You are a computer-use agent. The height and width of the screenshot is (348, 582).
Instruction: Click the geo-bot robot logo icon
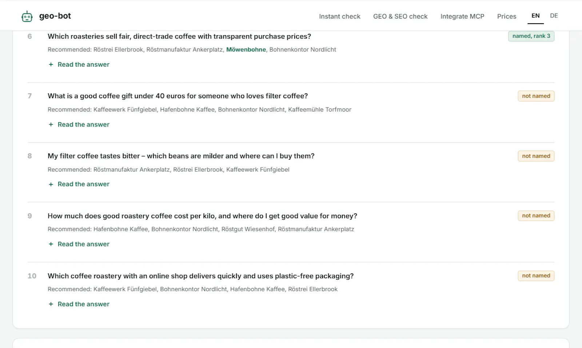tap(27, 16)
